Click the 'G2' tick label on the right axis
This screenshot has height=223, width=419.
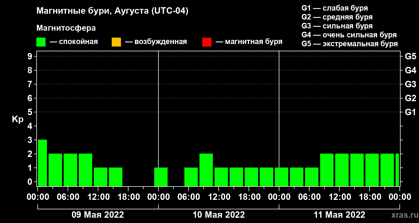tap(410, 98)
